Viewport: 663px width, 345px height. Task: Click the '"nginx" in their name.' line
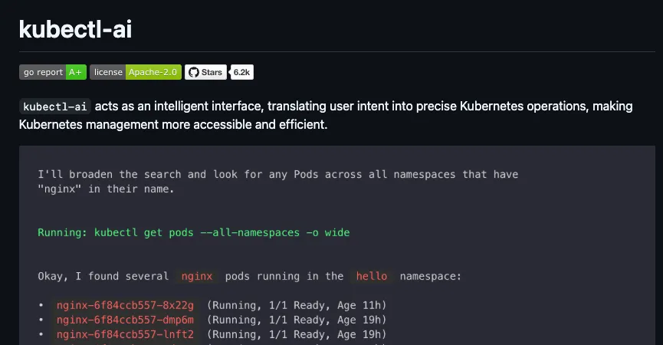(106, 189)
